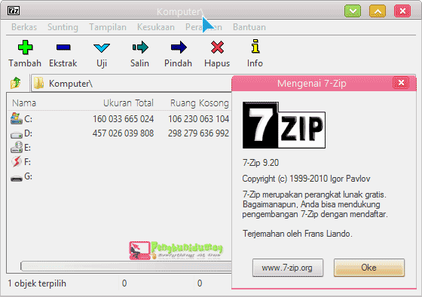The width and height of the screenshot is (422, 297).
Task: Close the main 7-Zip window
Action: 402,11
